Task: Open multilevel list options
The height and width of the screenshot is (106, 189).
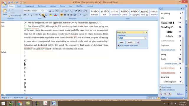Action: (x=71, y=11)
